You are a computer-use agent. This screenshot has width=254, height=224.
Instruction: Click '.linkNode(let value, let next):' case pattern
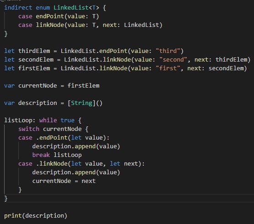tap(91, 164)
